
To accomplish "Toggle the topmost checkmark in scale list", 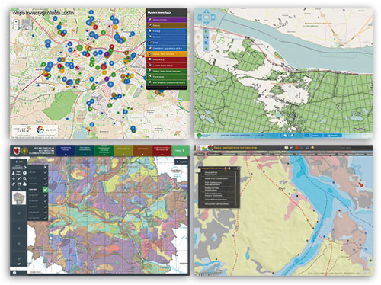I will [45, 172].
